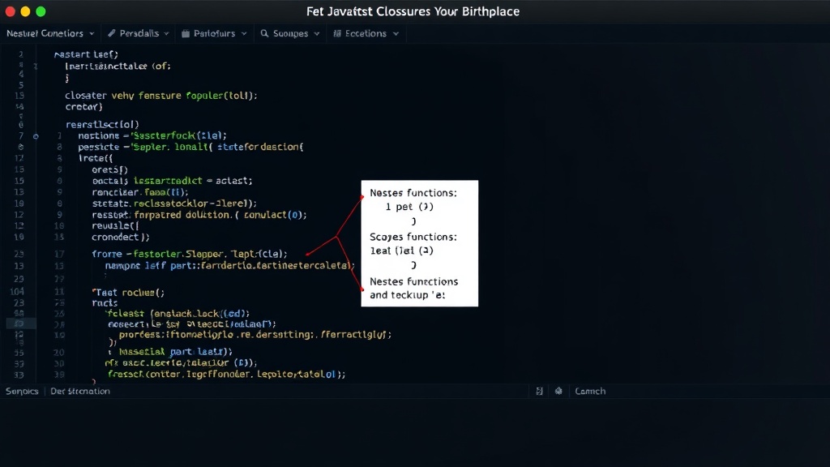Click the pencil icon beside Persdalls
The height and width of the screenshot is (467, 830).
[x=112, y=33]
